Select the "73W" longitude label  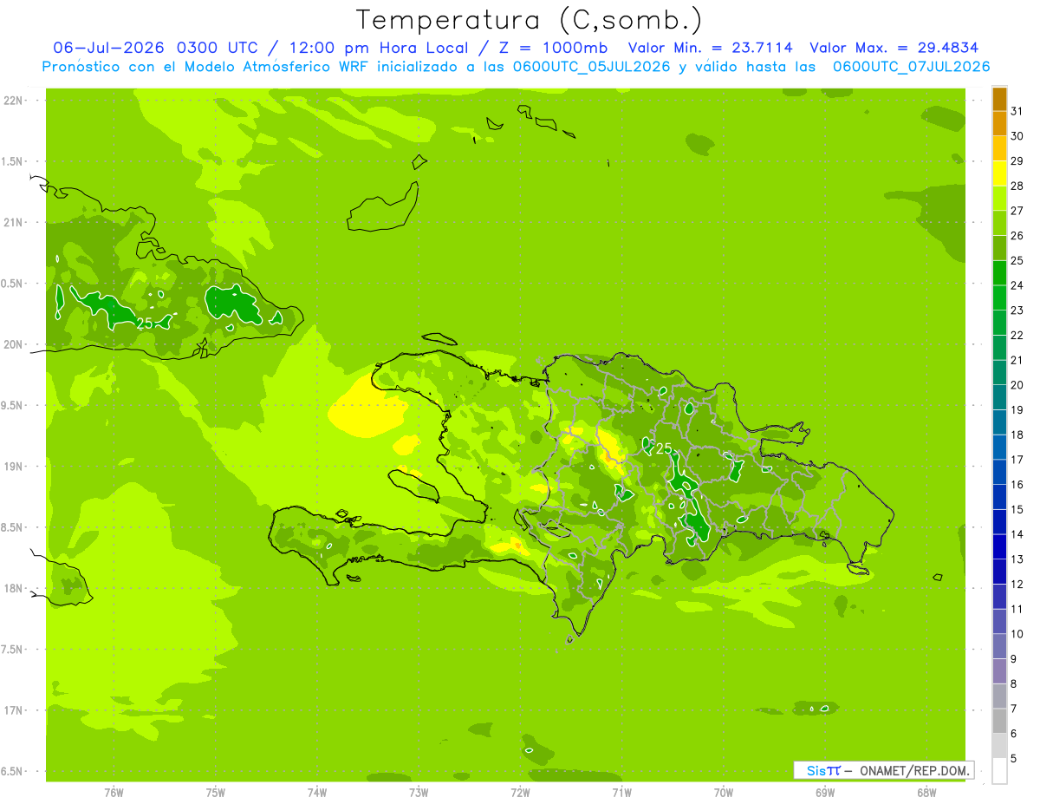(419, 792)
